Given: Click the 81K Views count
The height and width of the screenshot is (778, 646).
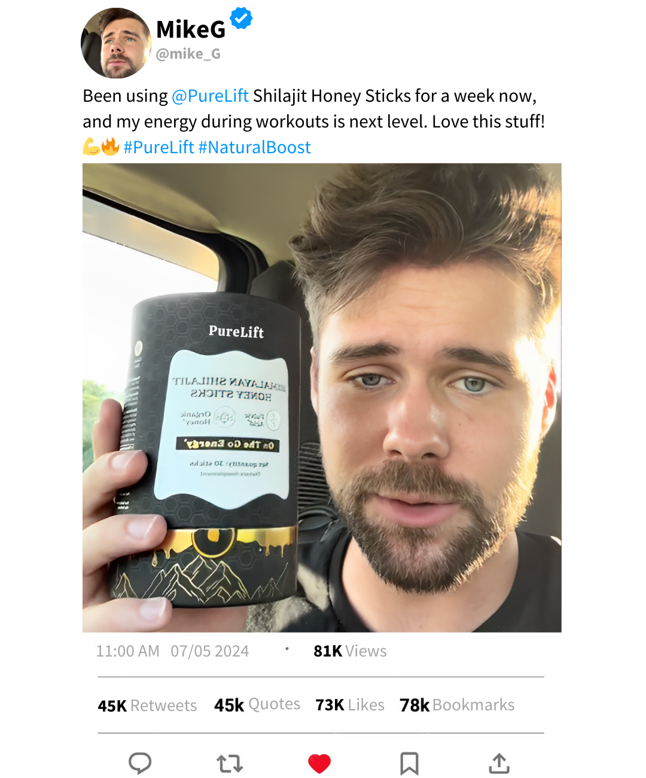Looking at the screenshot, I should (350, 651).
